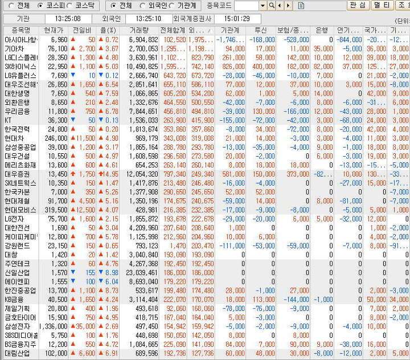This screenshot has height=360, width=410.
Task: Select the 대우건설 stock row
Action: tap(207, 156)
